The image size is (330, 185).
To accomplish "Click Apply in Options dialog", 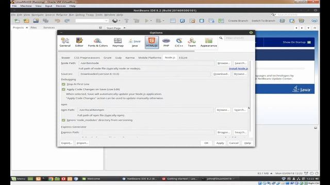I will [220, 143].
